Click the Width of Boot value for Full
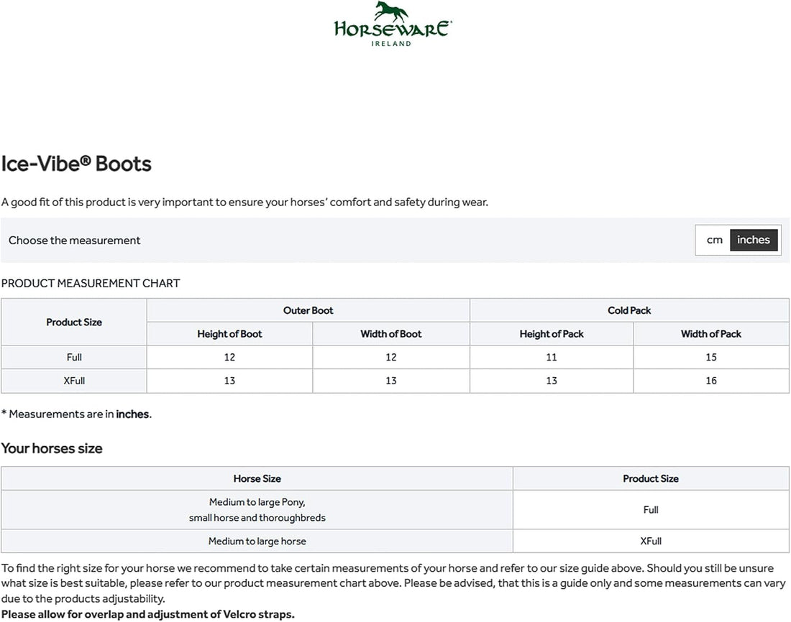791x622 pixels. pos(391,358)
